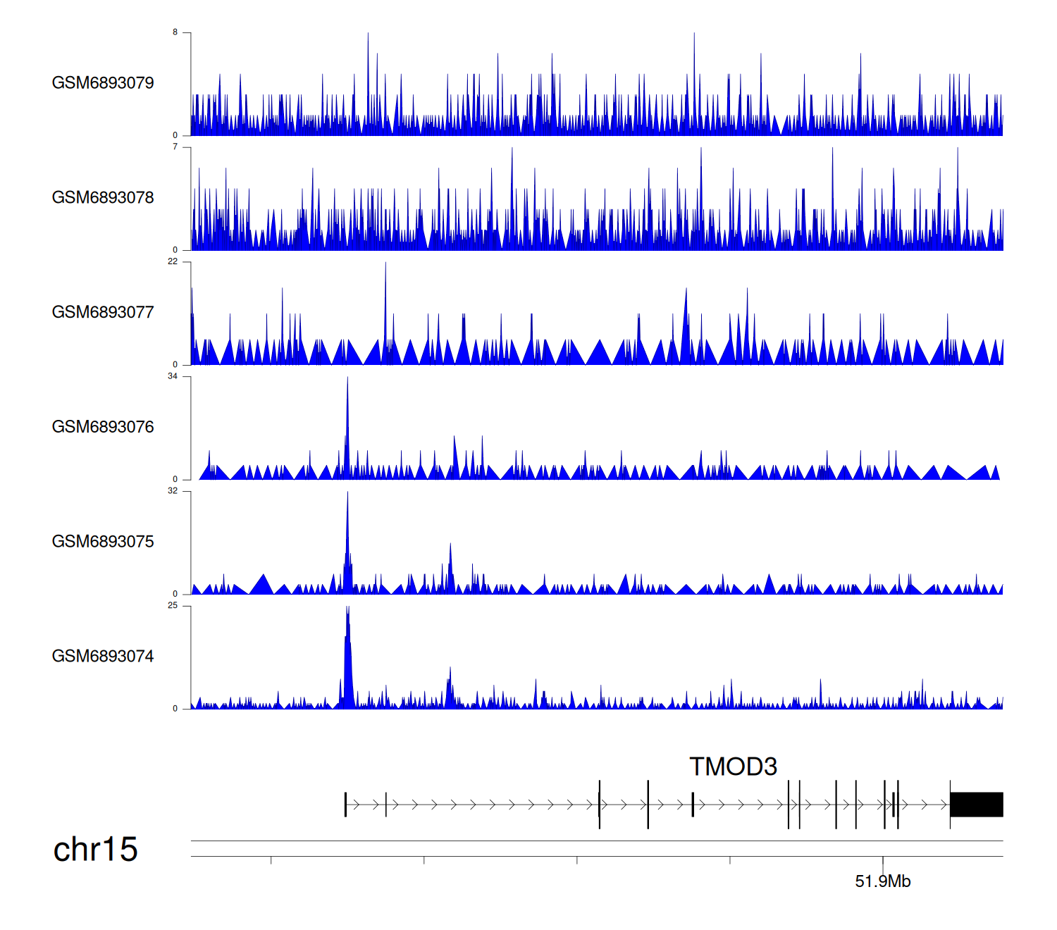Click the large black terminal exon of TMOD3
The height and width of the screenshot is (930, 1057).
pyautogui.click(x=976, y=805)
